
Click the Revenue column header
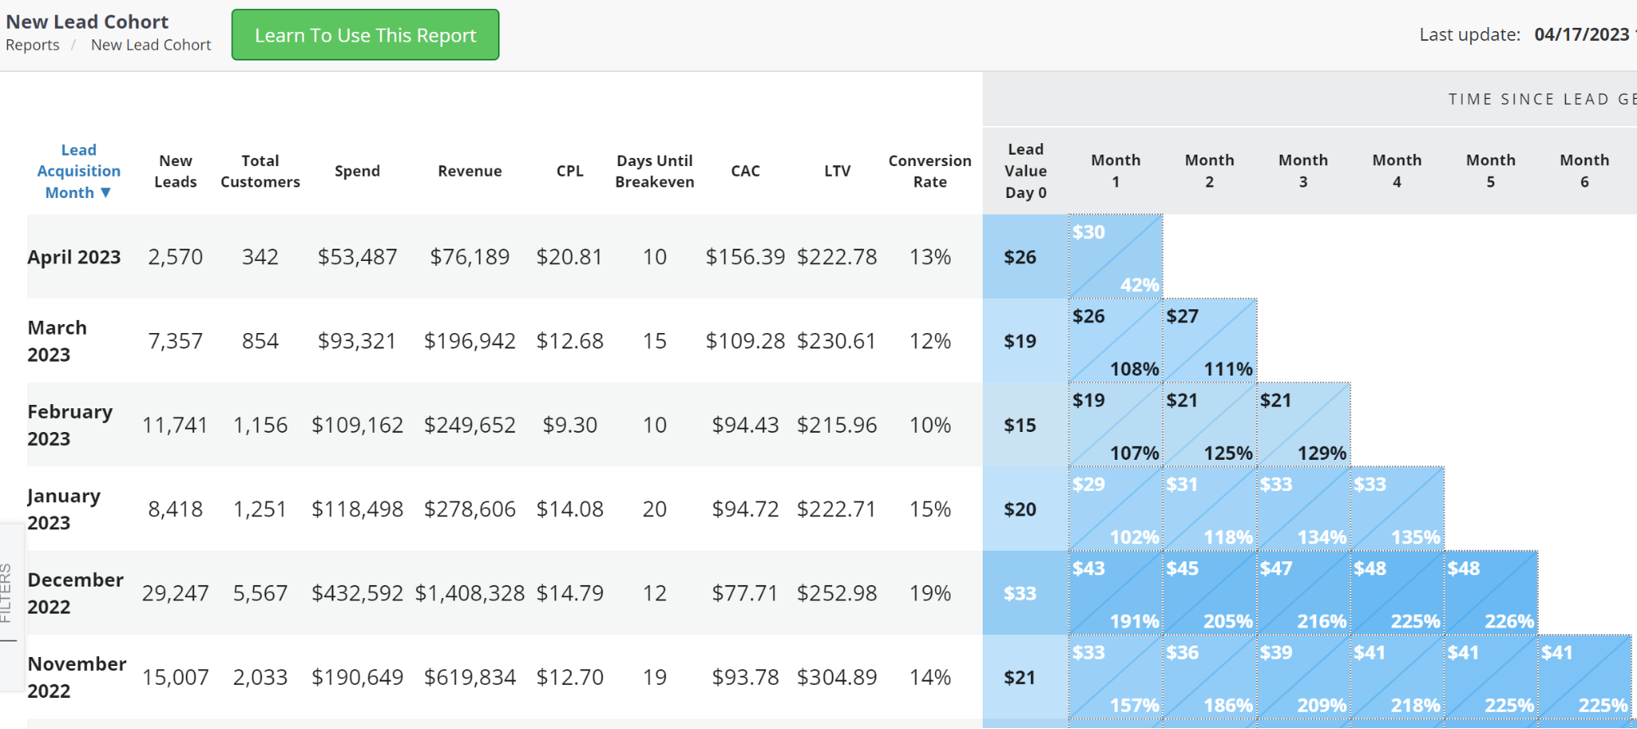point(469,171)
